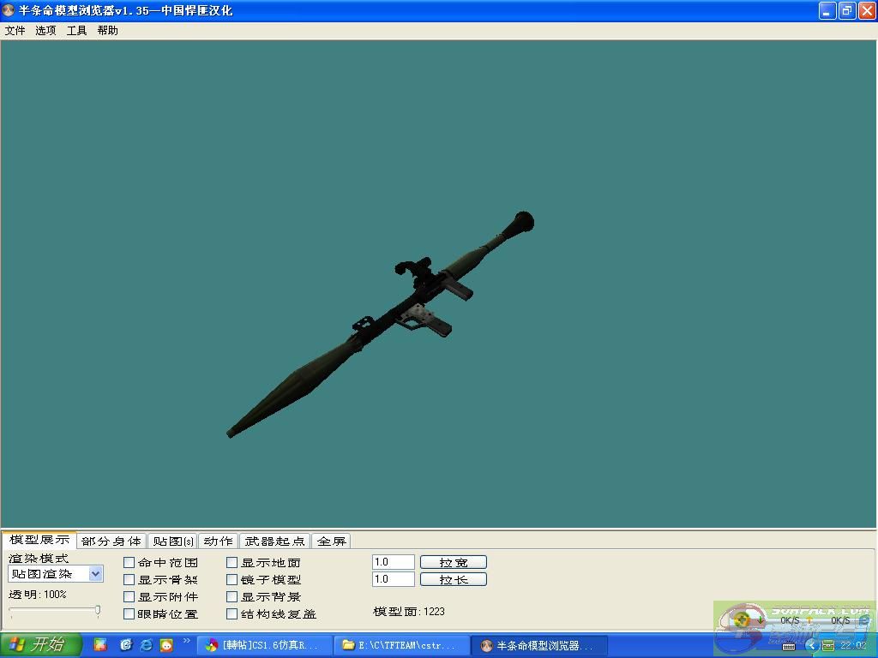
Task: Click the 360 network speed widget icon
Action: click(742, 619)
